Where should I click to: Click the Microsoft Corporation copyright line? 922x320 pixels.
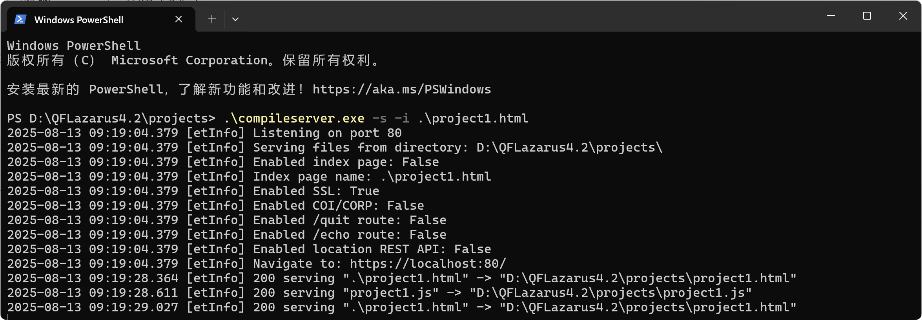(x=192, y=60)
